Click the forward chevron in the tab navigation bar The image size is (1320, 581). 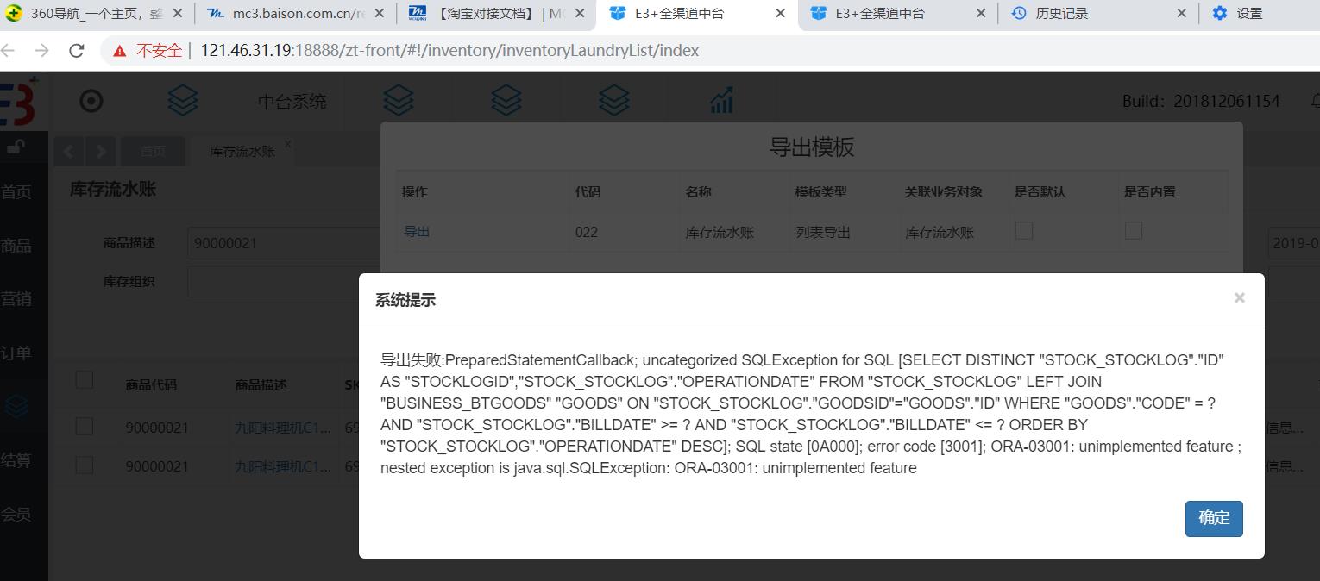101,151
